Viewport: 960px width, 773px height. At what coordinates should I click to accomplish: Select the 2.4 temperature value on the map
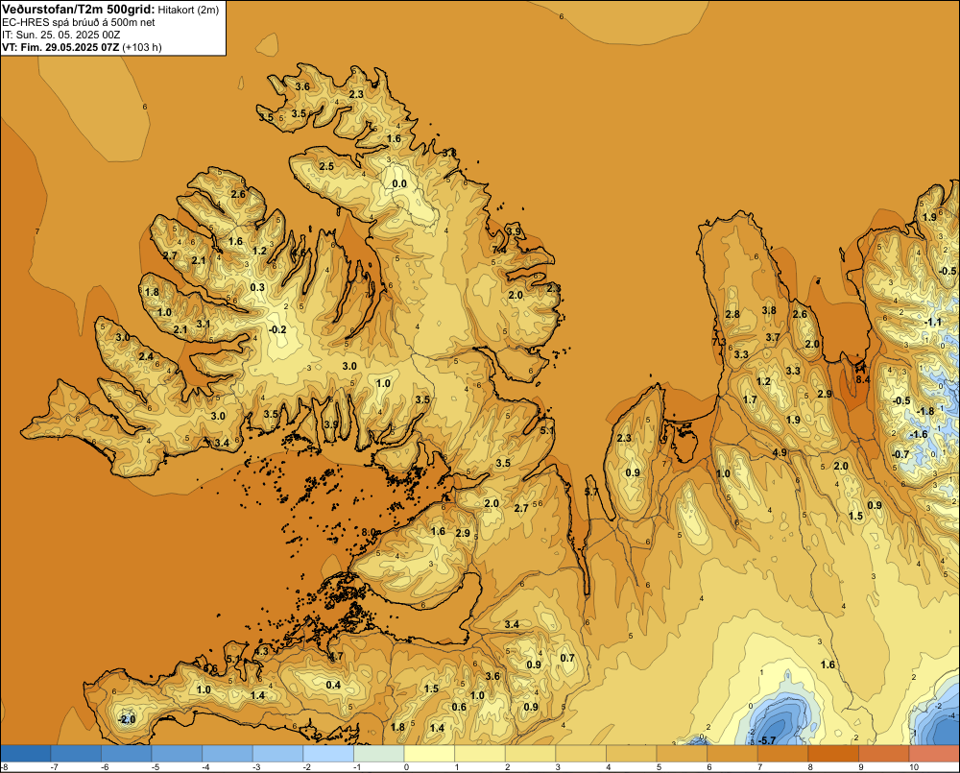tap(146, 356)
